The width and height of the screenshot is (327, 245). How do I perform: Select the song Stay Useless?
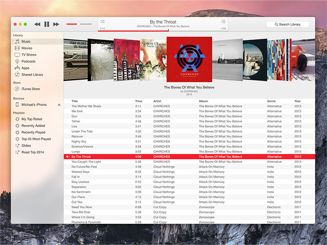coord(189,182)
